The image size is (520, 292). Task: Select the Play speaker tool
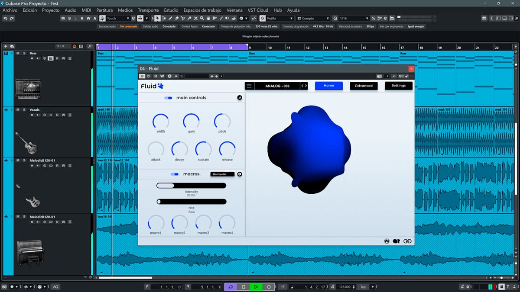click(x=227, y=18)
